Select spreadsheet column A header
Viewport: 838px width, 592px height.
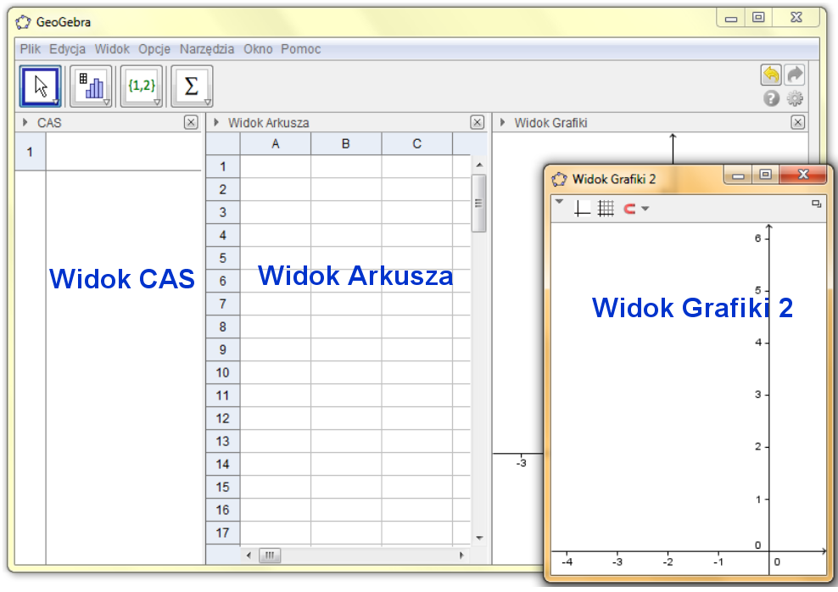click(276, 143)
